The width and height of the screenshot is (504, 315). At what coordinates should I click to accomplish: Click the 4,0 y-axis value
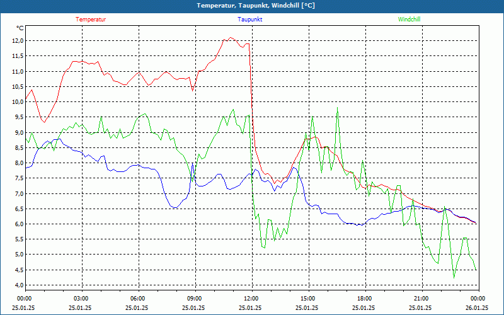coord(20,285)
